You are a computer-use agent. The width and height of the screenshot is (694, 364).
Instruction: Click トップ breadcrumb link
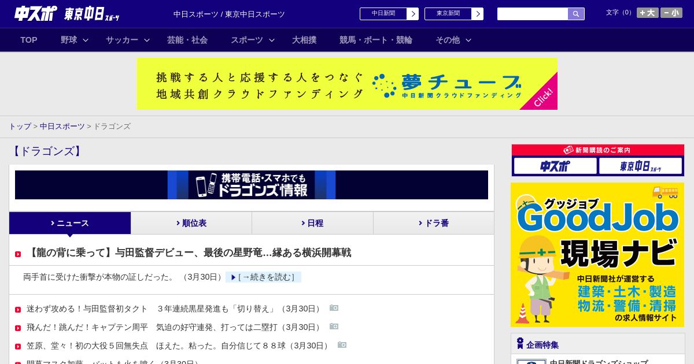pos(20,127)
